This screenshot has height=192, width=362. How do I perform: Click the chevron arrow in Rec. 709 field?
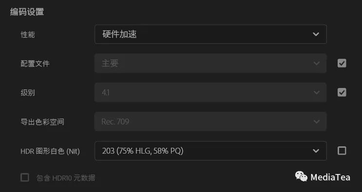pyautogui.click(x=317, y=122)
